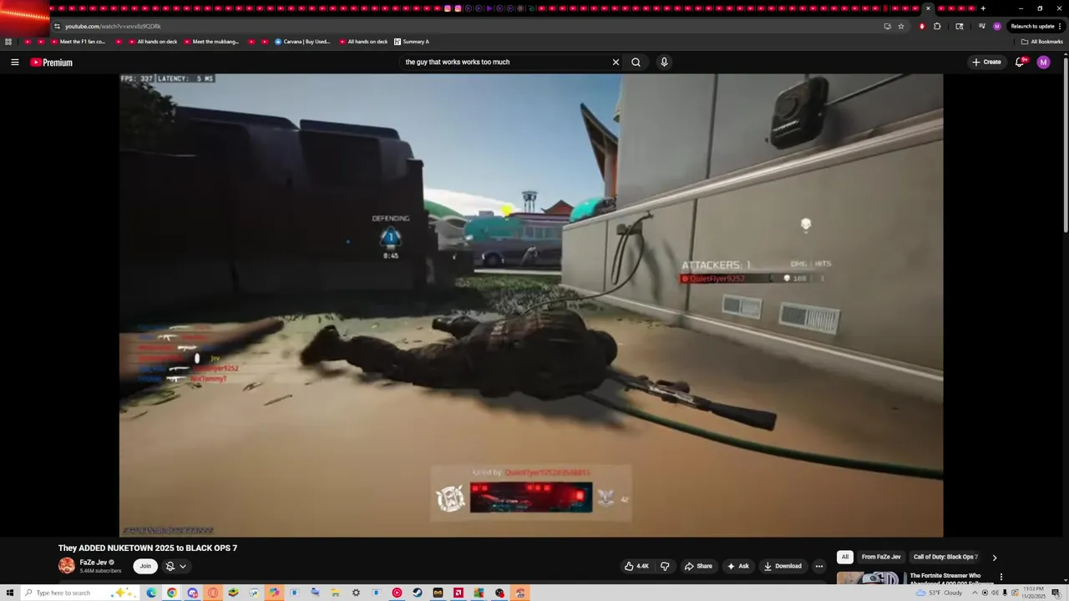Open FaZe Jev channel avatar

click(x=66, y=566)
